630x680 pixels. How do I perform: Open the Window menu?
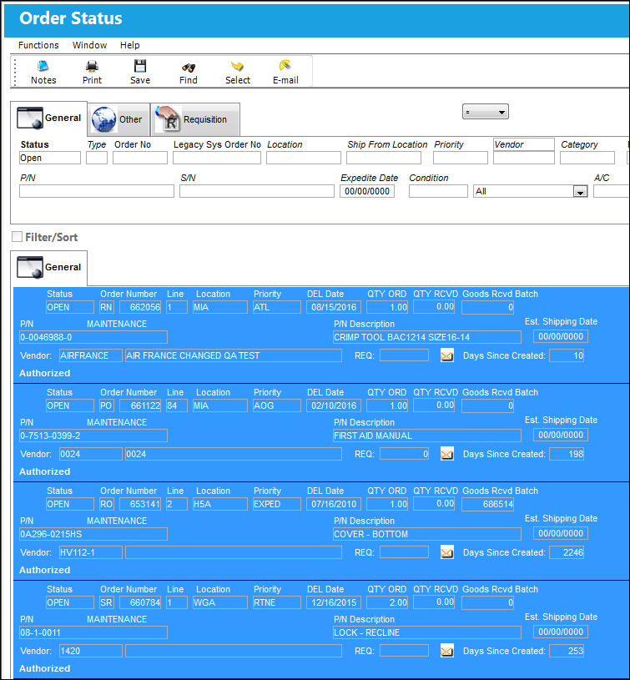pyautogui.click(x=89, y=45)
